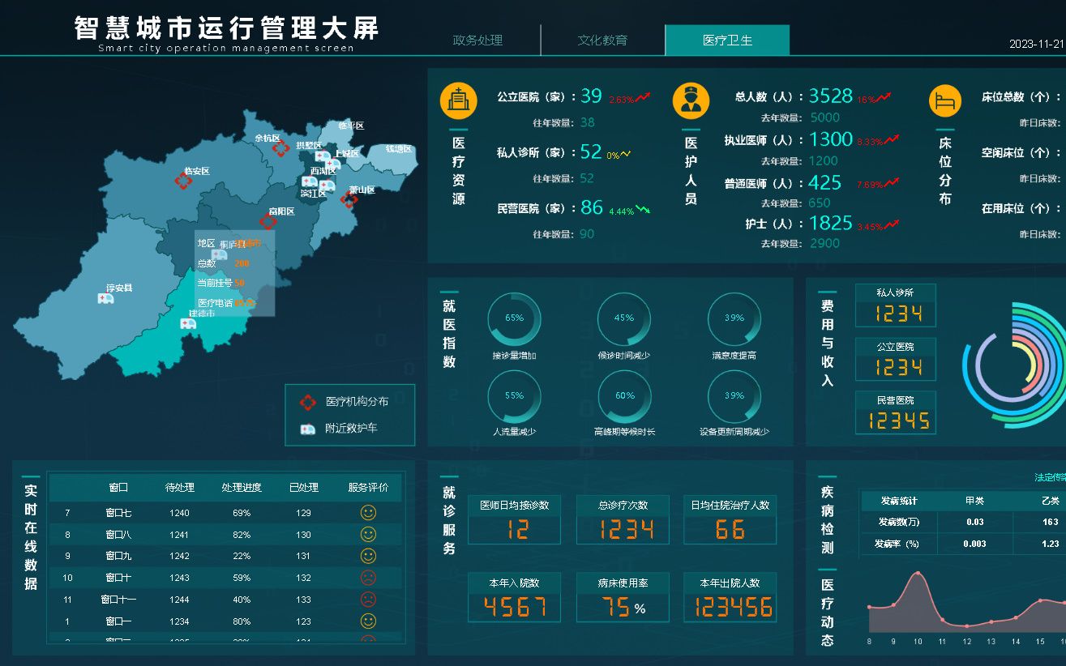Image resolution: width=1066 pixels, height=666 pixels.
Task: Click the ambulance icon in the 附近救护车 legend
Action: (x=307, y=429)
